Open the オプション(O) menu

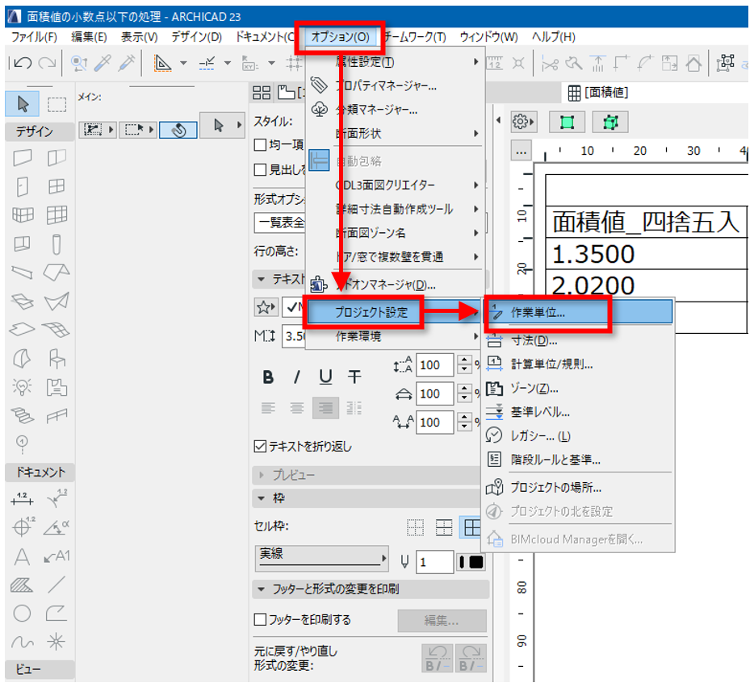340,37
